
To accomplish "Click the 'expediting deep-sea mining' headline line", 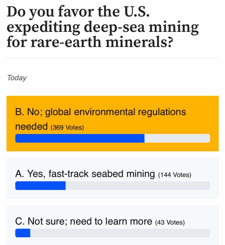I will pos(103,27).
